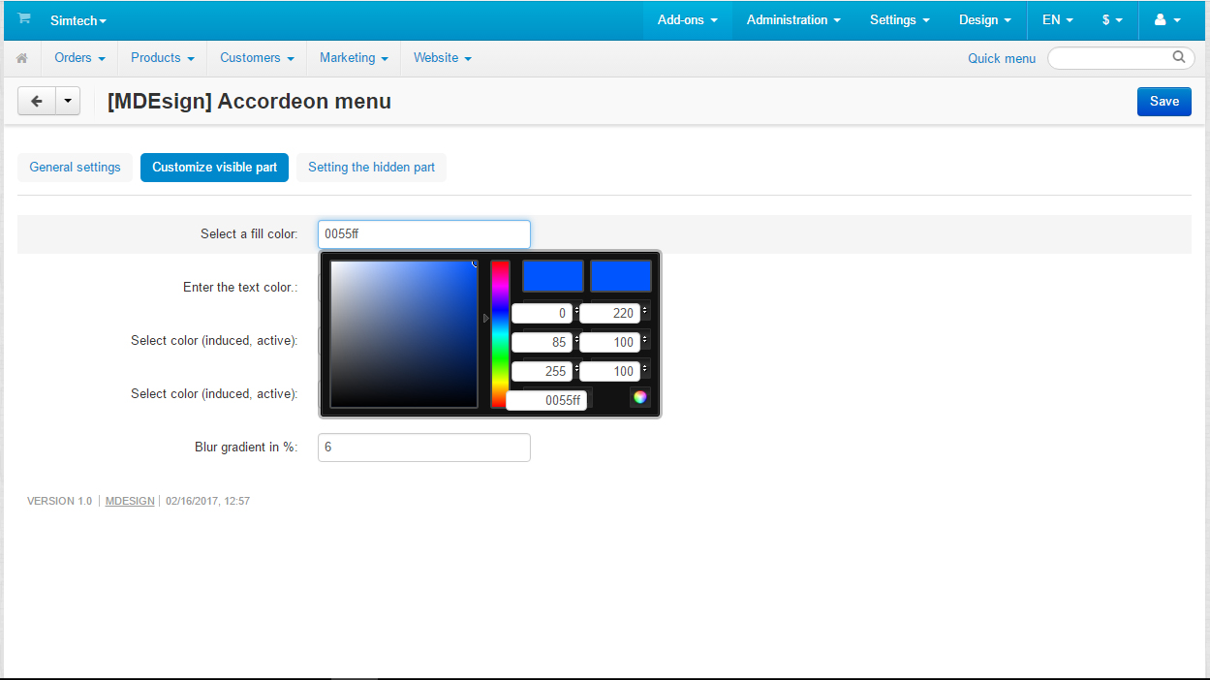Click the search magnifier icon

(1179, 57)
